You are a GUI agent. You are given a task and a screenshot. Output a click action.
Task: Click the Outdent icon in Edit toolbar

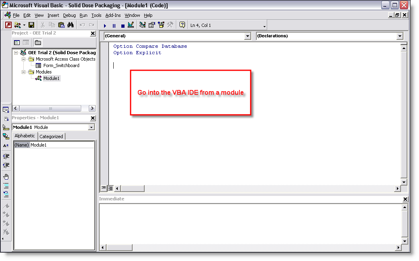(x=6, y=165)
